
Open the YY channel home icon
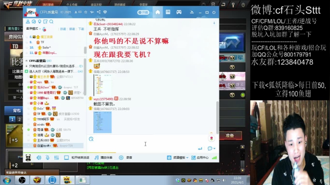157,12
